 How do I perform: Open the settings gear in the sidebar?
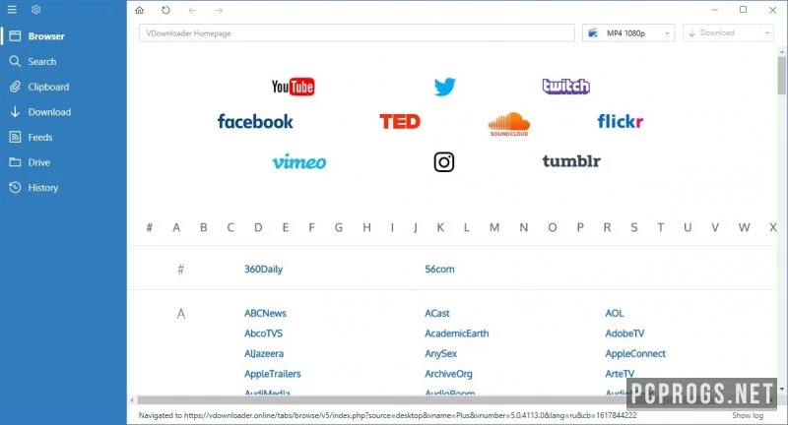tap(35, 10)
